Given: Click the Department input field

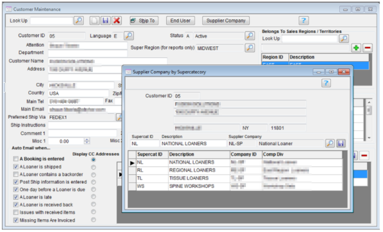Looking at the screenshot, I should click(x=88, y=53).
